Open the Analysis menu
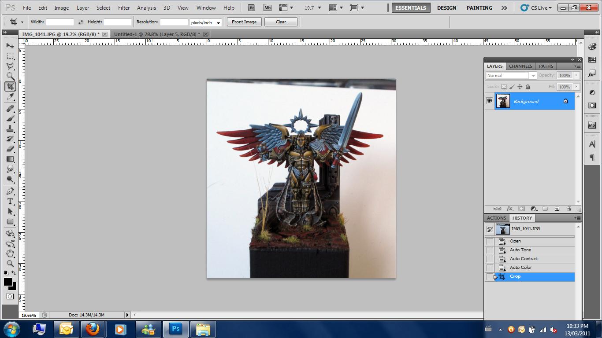This screenshot has height=338, width=602. point(146,7)
